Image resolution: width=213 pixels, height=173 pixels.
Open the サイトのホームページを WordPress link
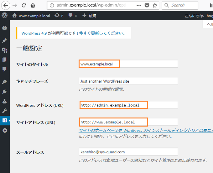[146, 130]
